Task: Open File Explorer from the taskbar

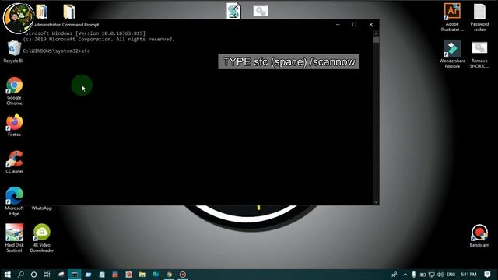Action: tap(142, 275)
